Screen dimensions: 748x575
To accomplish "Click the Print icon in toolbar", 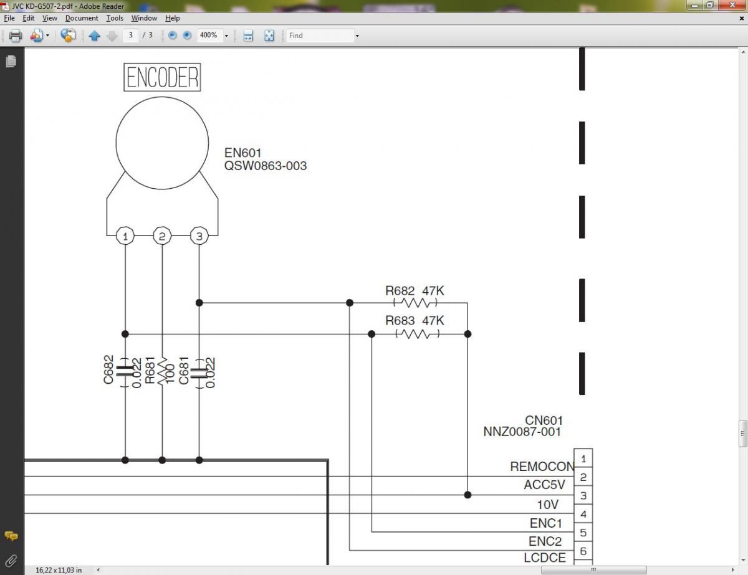I will 16,36.
